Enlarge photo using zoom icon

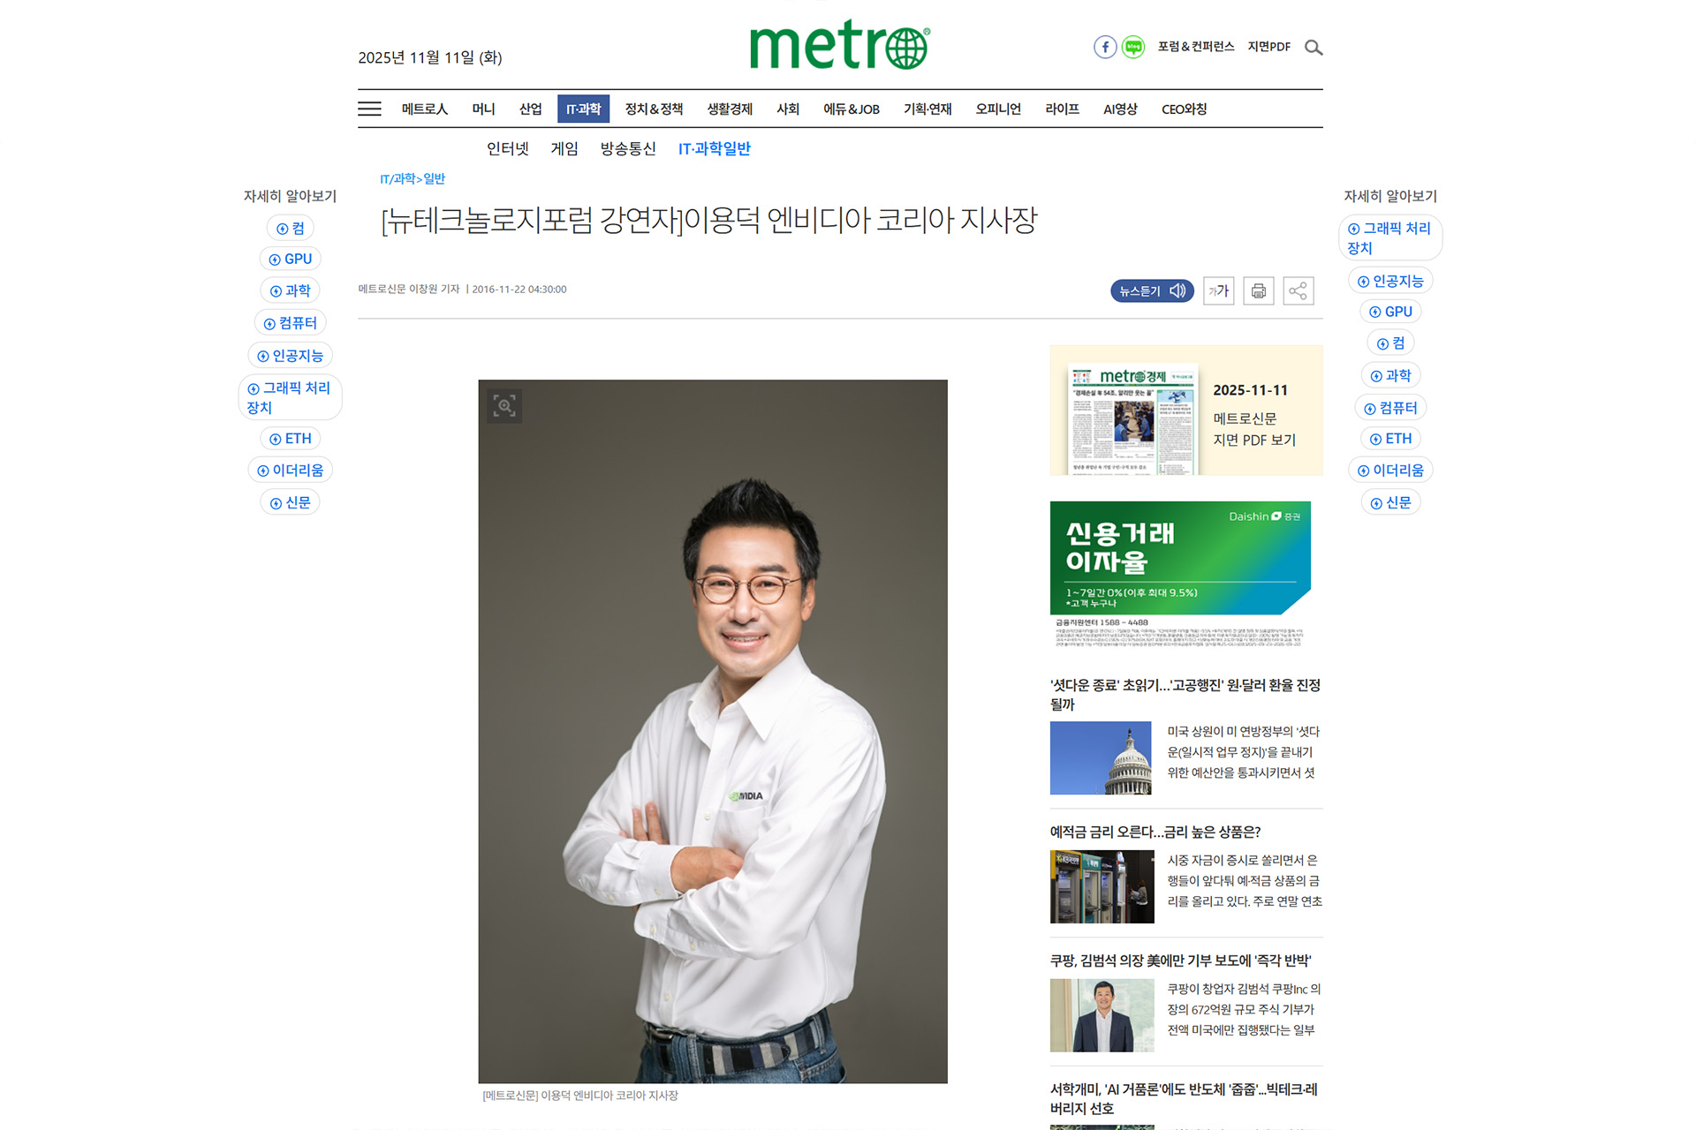[x=504, y=406]
